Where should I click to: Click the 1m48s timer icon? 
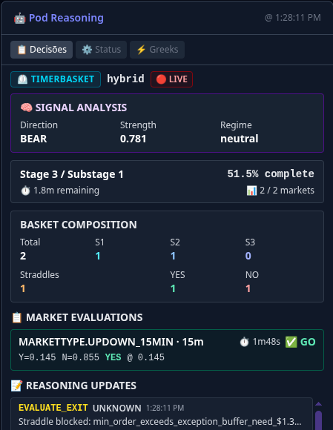click(x=244, y=342)
